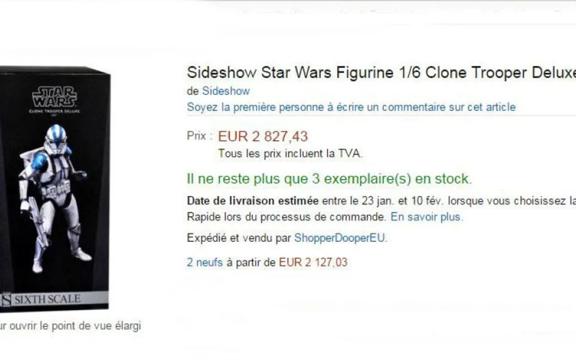This screenshot has height=362, width=576.
Task: View the '2 neufs' offers link
Action: tap(205, 262)
